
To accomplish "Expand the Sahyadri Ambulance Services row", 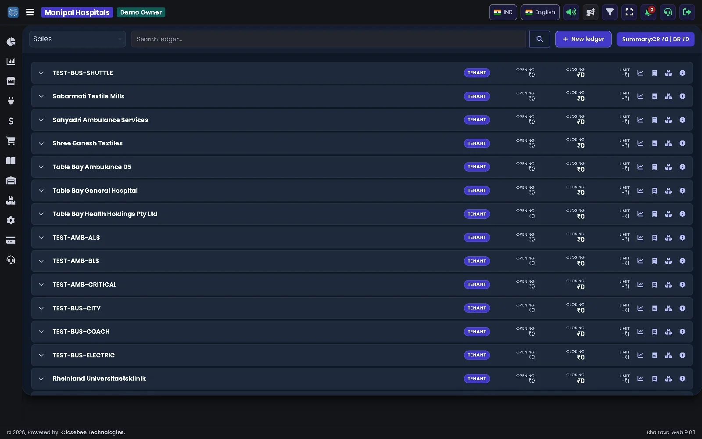I will click(41, 120).
